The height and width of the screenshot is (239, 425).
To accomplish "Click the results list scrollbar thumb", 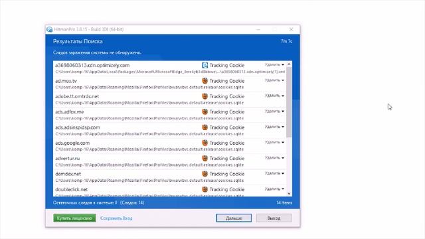I will (289, 102).
